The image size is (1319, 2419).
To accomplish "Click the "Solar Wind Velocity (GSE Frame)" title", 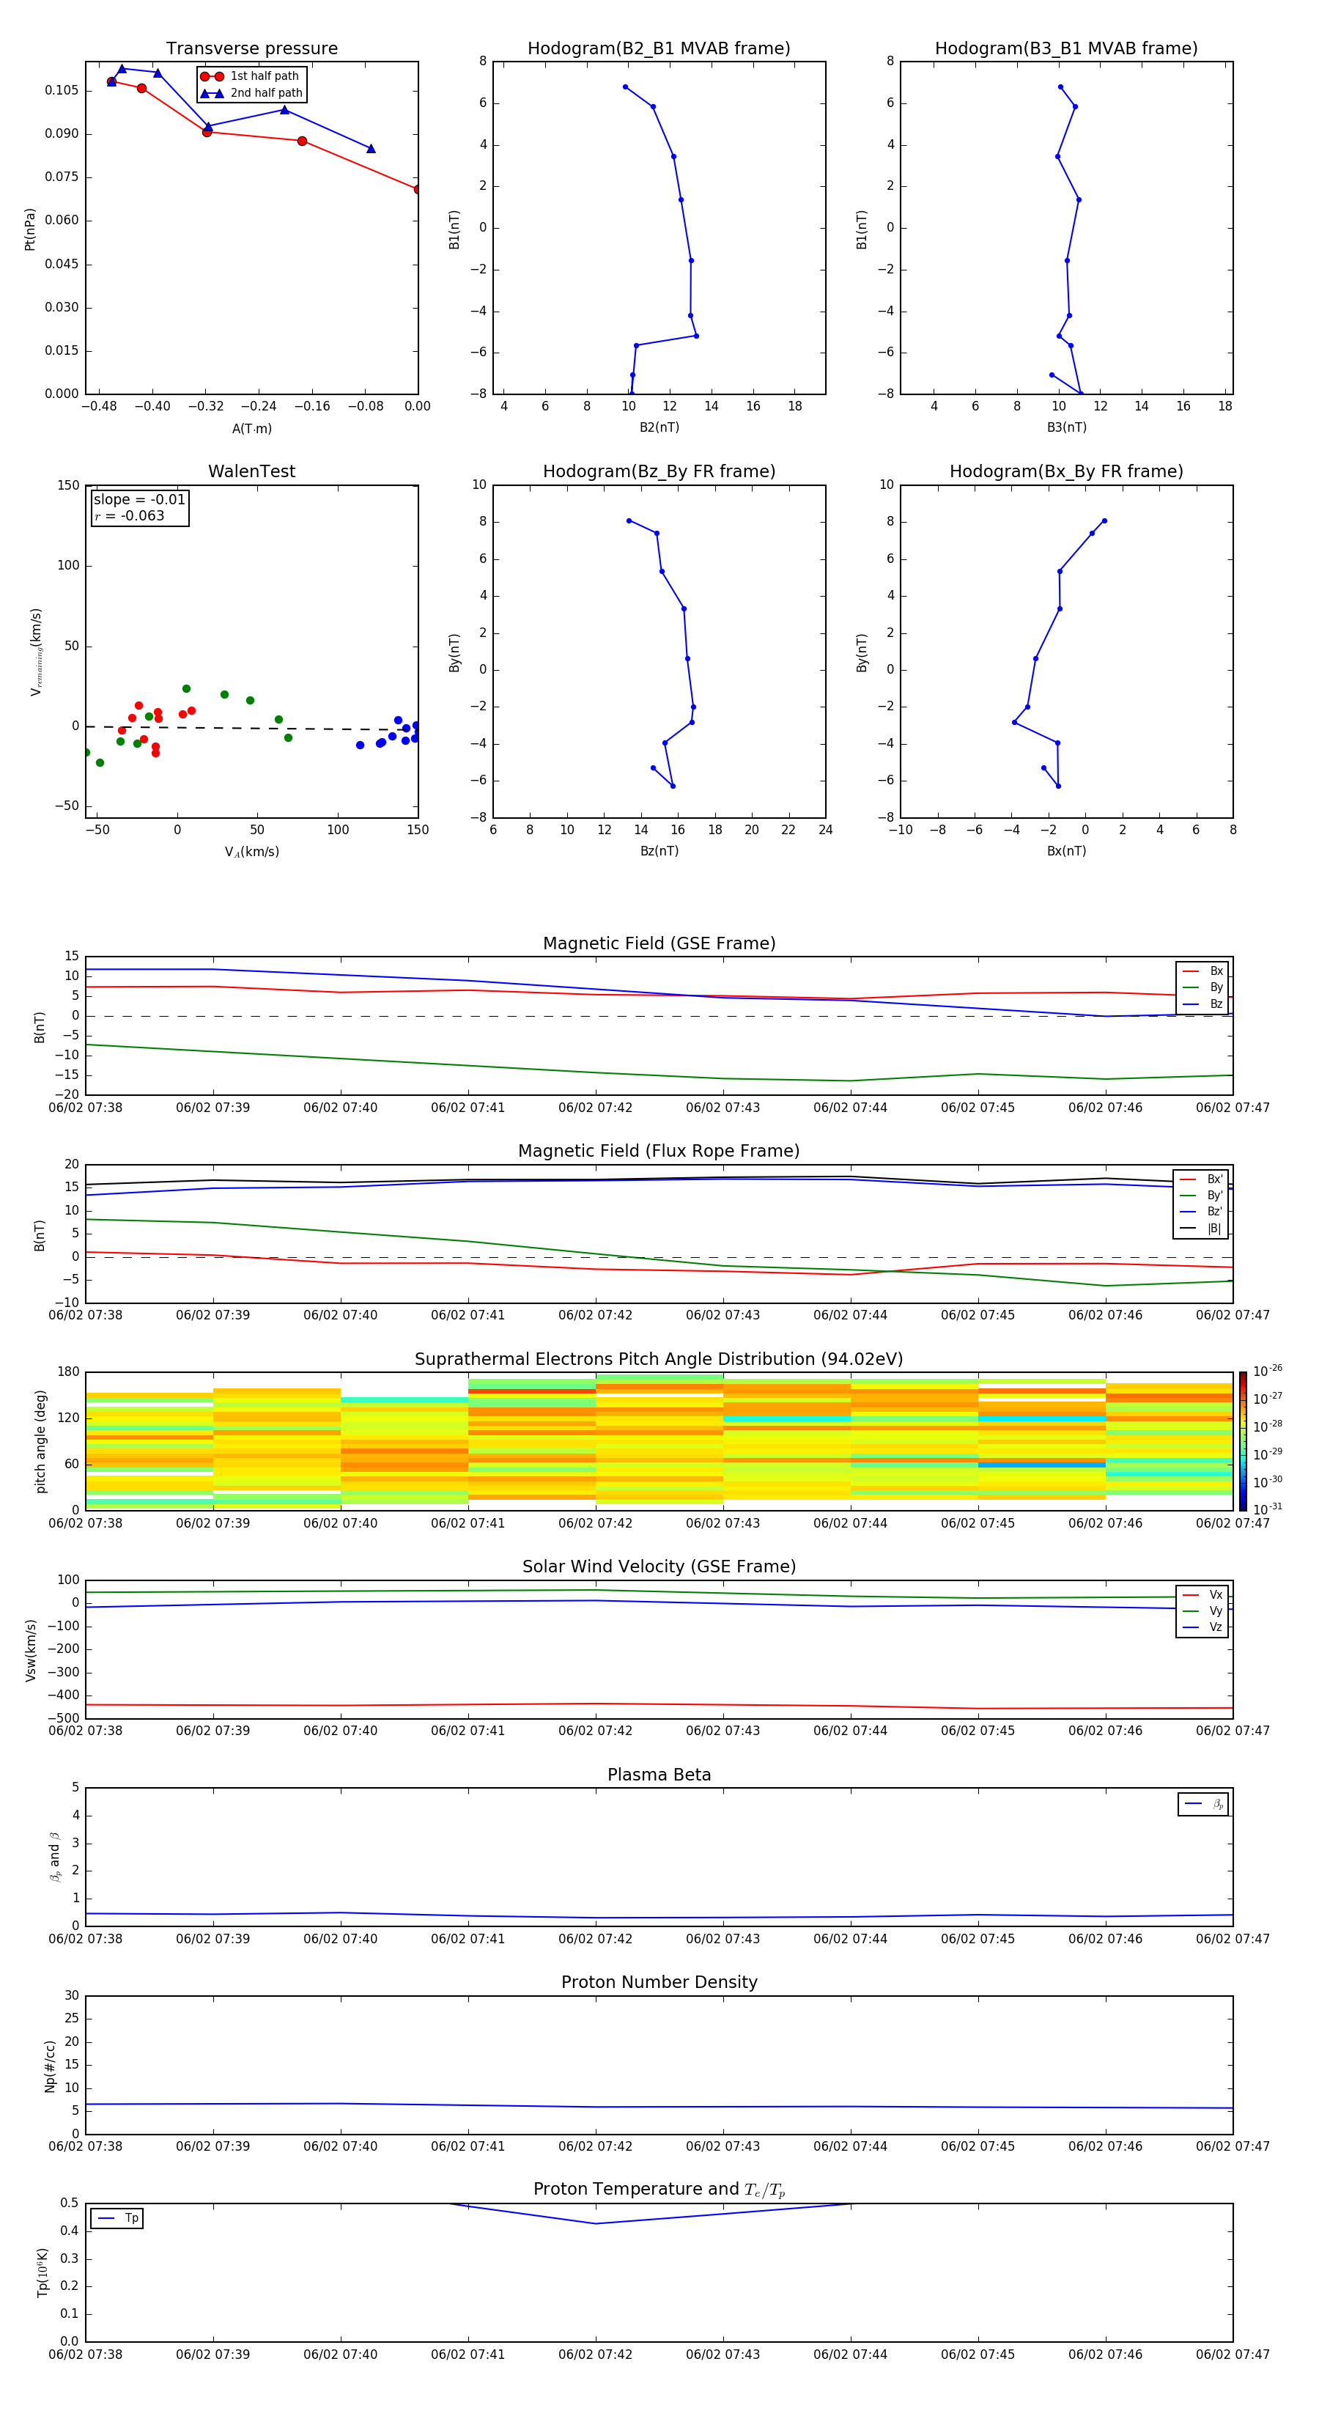I will tap(659, 1566).
